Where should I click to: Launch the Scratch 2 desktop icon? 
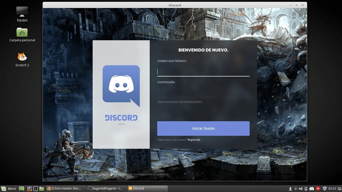pos(22,60)
